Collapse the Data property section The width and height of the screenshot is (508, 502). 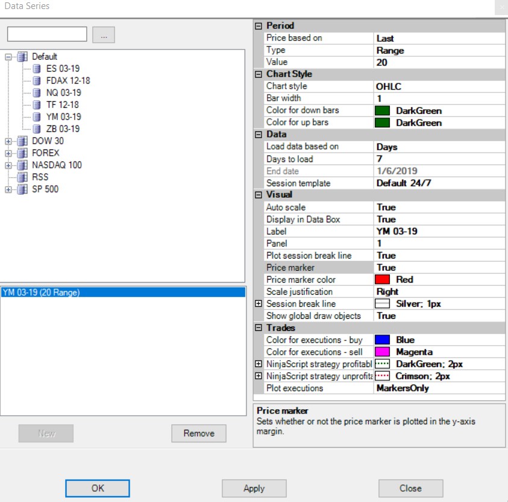click(x=258, y=134)
